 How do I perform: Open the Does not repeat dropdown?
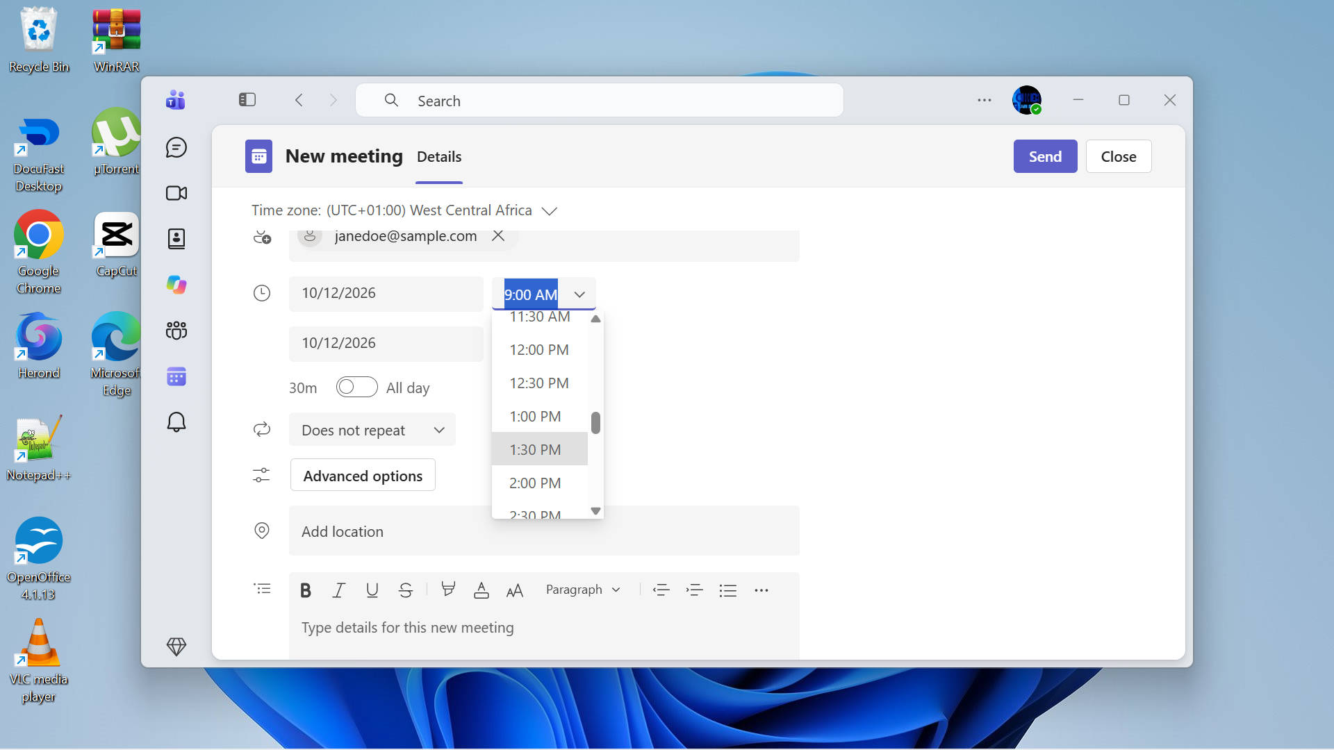372,430
